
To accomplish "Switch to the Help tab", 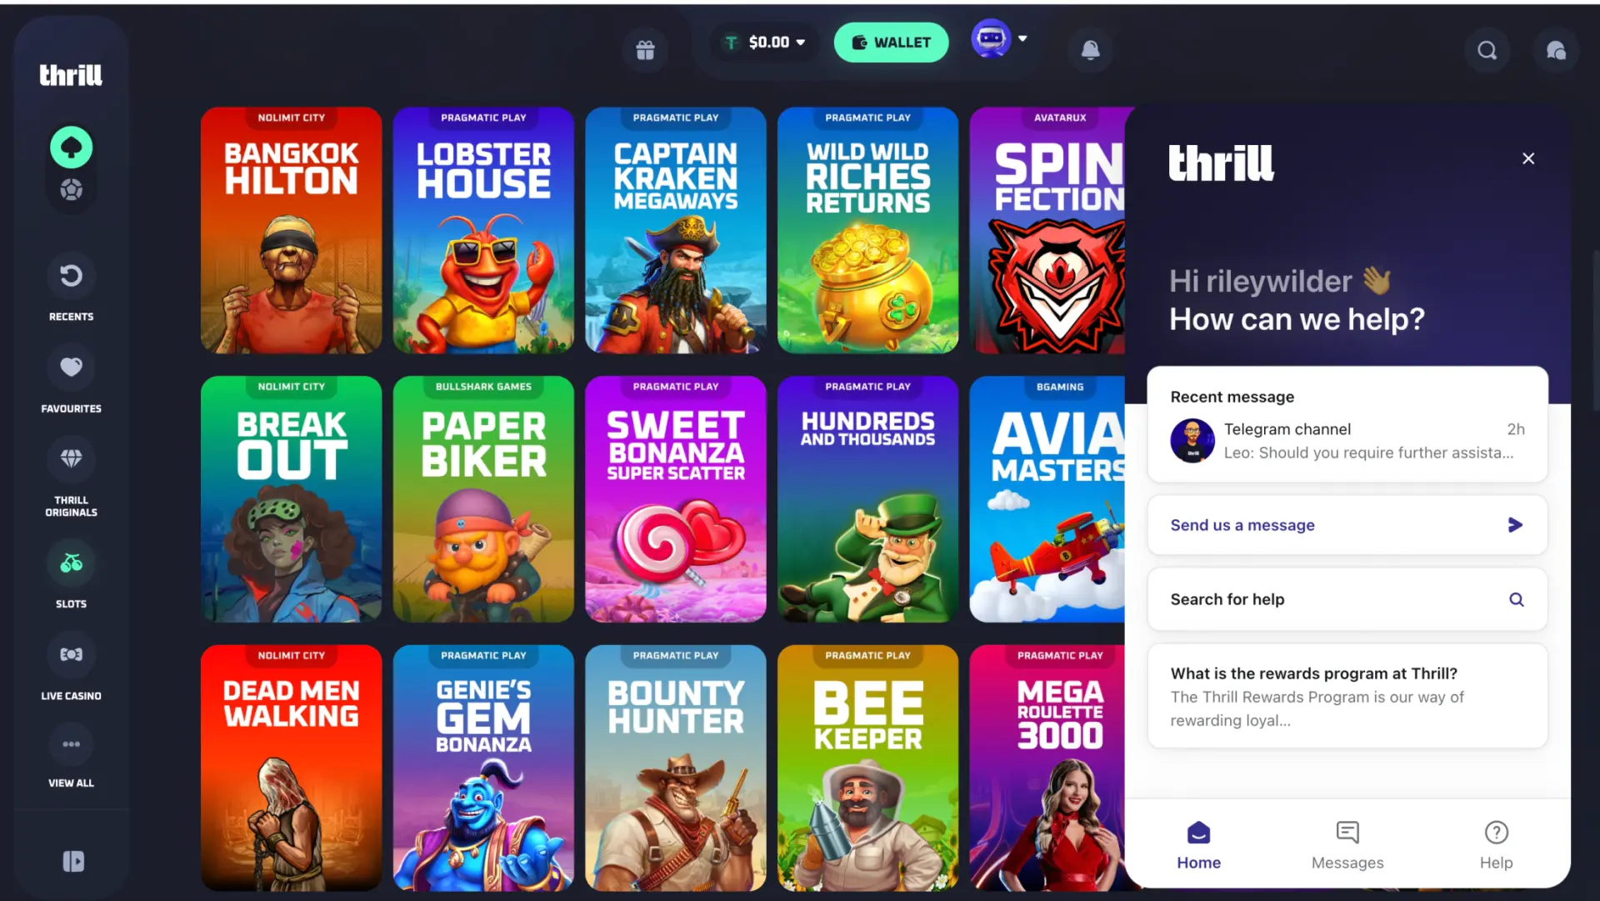I will click(x=1496, y=845).
